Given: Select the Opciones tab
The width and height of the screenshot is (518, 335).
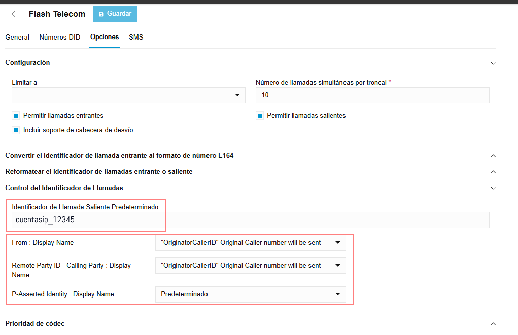Looking at the screenshot, I should (105, 37).
